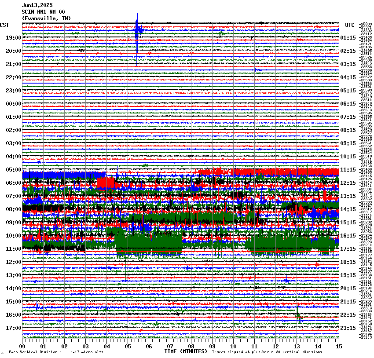Select the 23:00 CST row label
The width and height of the screenshot is (374, 358).
14,90
